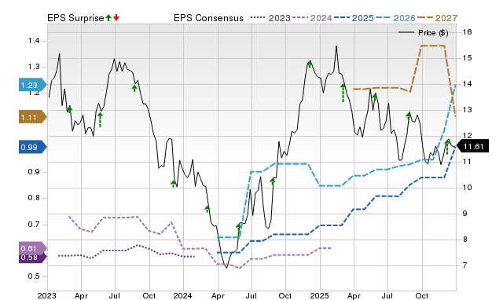Click the 2024 label on the time axis
Image resolution: width=503 pixels, height=300 pixels.
click(x=183, y=296)
